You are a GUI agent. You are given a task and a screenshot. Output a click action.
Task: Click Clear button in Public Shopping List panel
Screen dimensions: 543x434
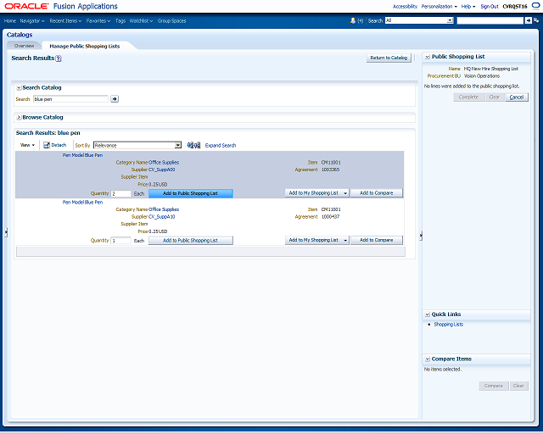495,97
